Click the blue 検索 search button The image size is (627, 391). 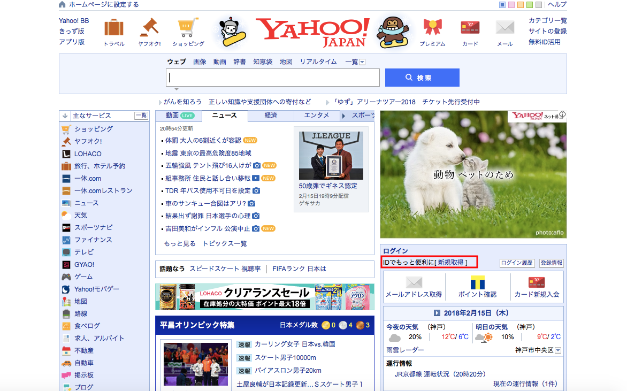coord(422,78)
